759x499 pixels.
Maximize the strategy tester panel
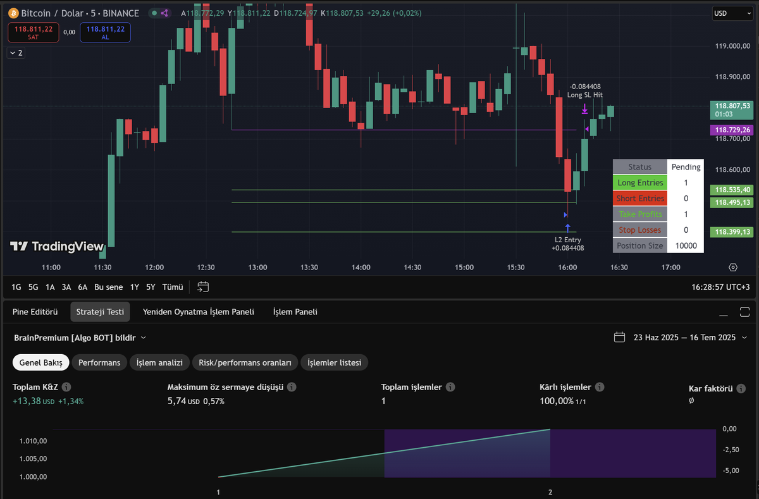click(x=744, y=312)
